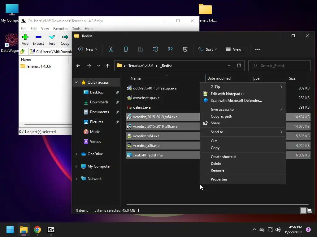Viewport: 317px width, 237px height.
Task: Click the Rename icon in Explorer toolbar
Action: 155,49
